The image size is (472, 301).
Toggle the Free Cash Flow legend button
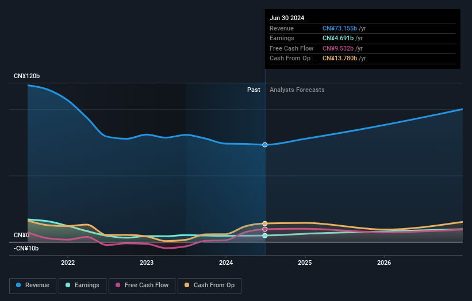pyautogui.click(x=142, y=285)
